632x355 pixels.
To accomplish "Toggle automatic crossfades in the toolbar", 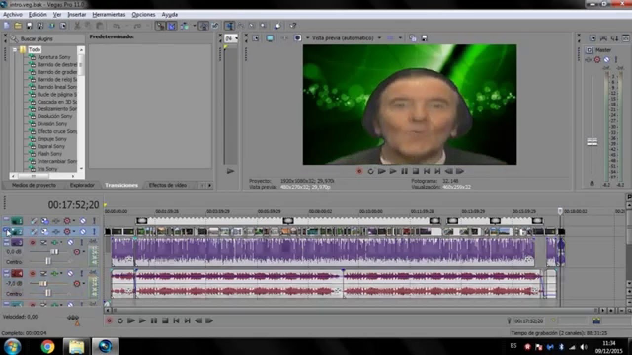I will (x=171, y=25).
